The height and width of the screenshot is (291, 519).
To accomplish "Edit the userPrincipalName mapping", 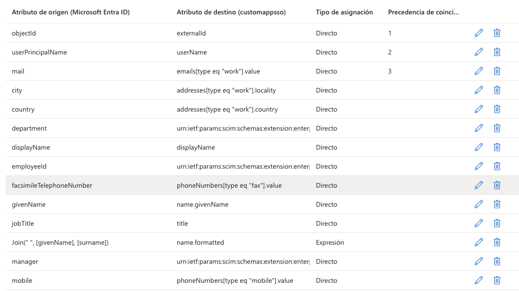I will (479, 52).
